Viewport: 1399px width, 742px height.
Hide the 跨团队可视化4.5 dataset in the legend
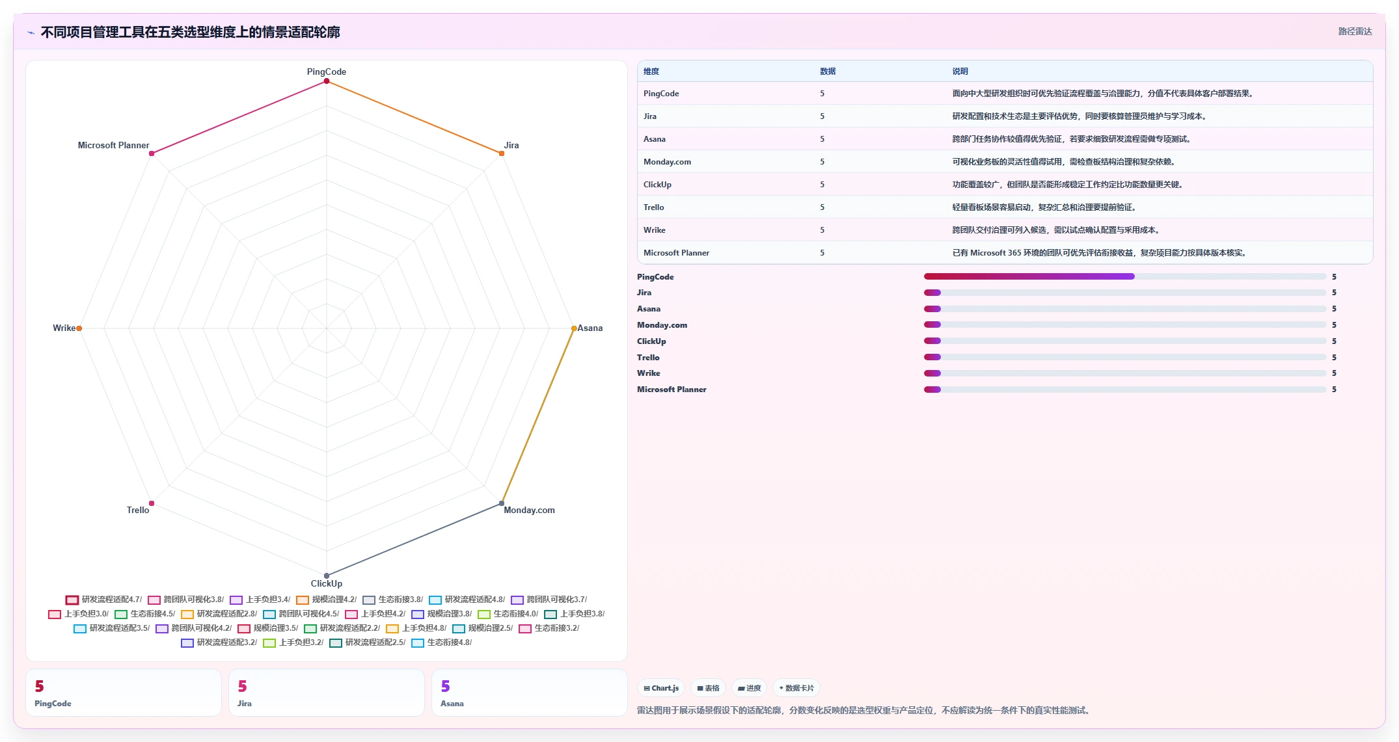[301, 614]
